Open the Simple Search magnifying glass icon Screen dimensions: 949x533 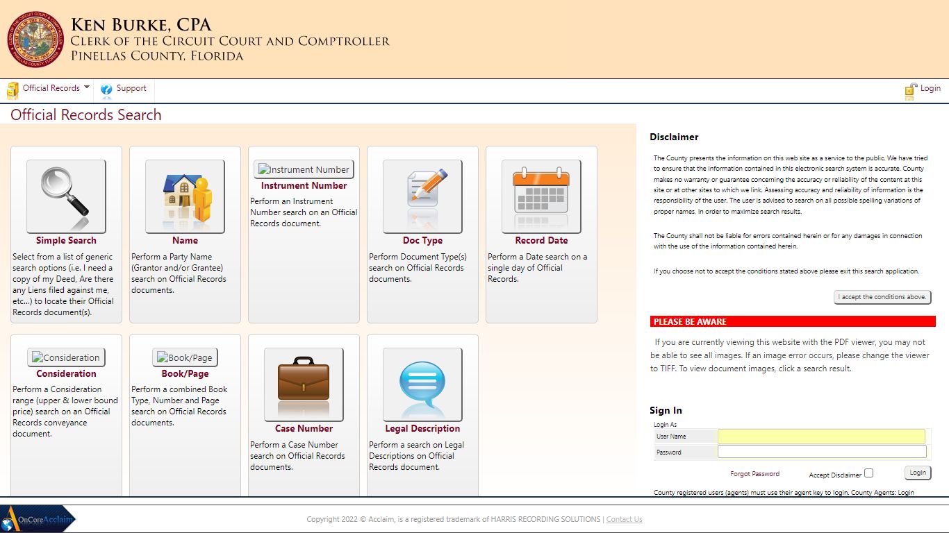click(x=66, y=196)
